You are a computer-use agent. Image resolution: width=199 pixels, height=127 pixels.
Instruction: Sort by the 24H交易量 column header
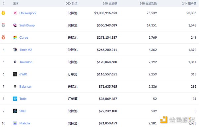pyautogui.click(x=110, y=4)
